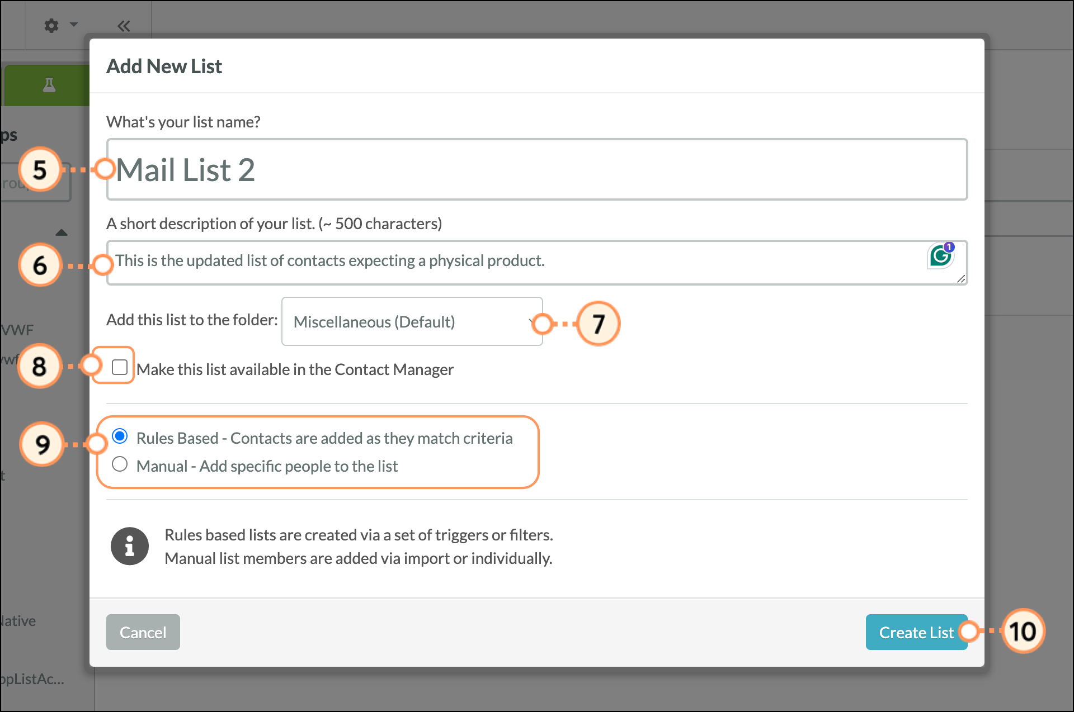Click the settings gear icon
Image resolution: width=1074 pixels, height=712 pixels.
tap(51, 26)
